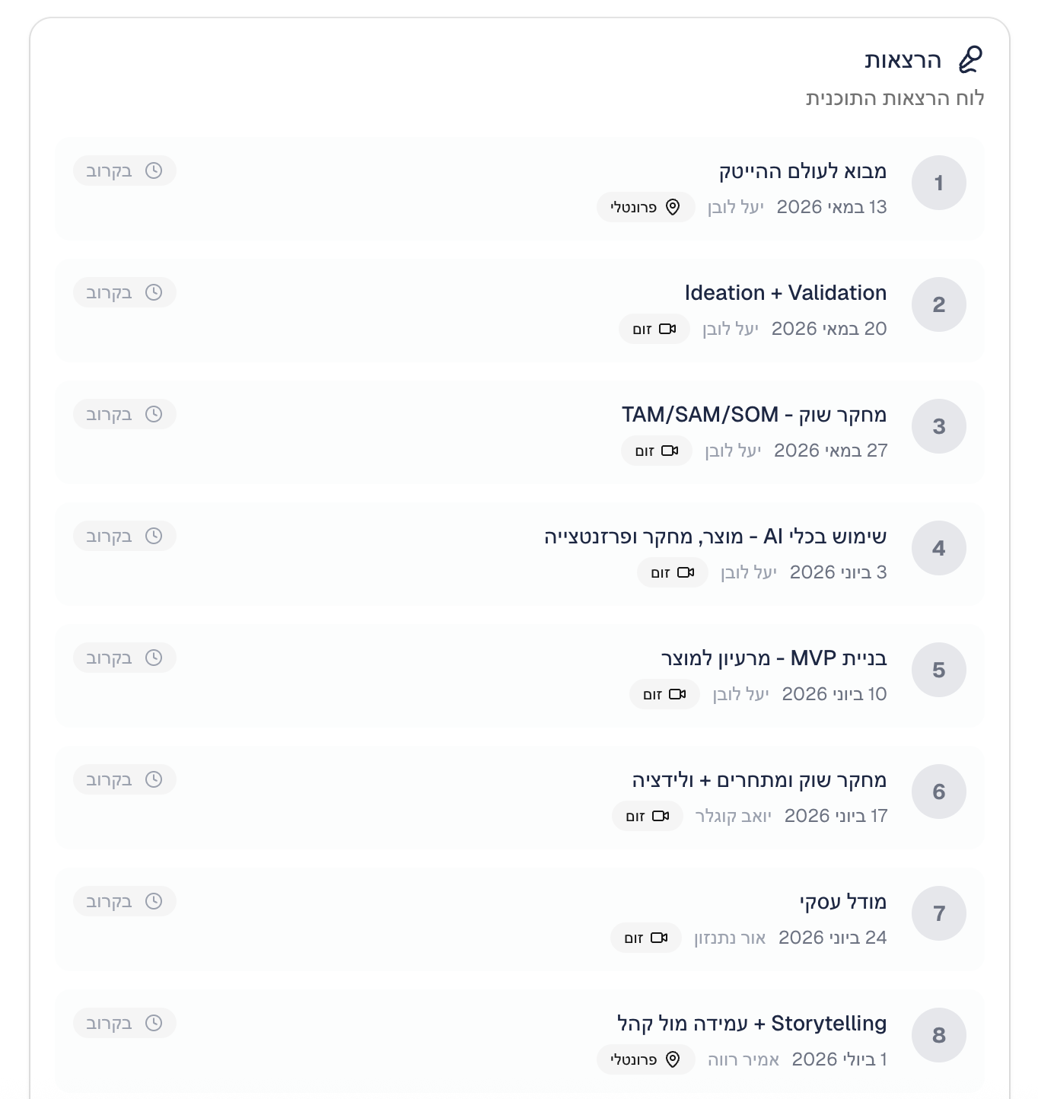1038x1099 pixels.
Task: Click the clock icon on the first lecture row
Action: pos(154,170)
